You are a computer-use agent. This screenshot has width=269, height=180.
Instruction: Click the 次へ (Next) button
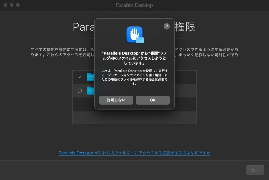255,170
